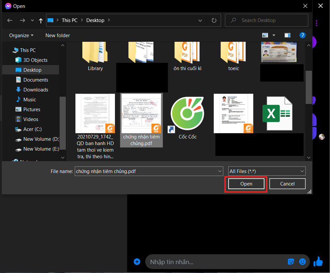Viewport: 330px width, 273px height.
Task: Click the back navigation arrow
Action: [10, 20]
